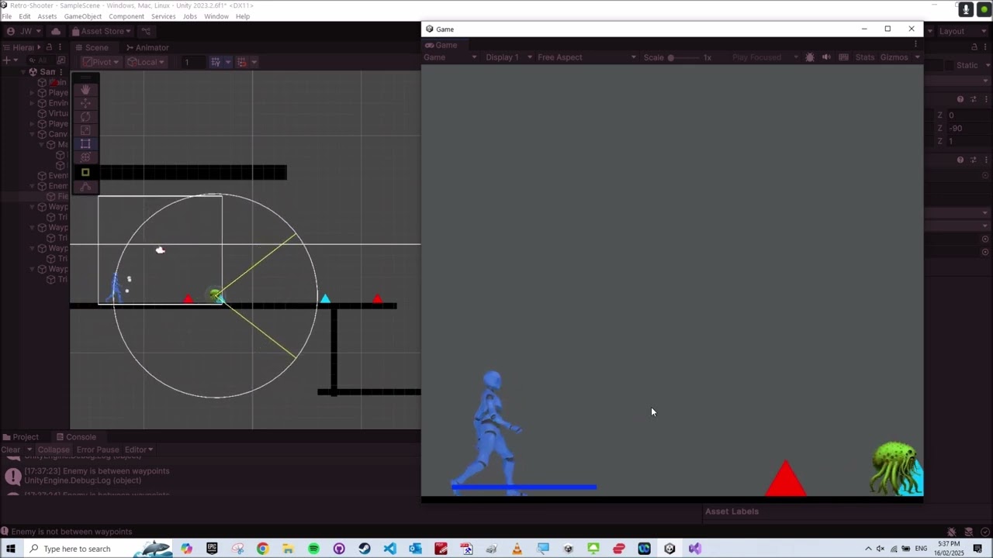Switch to the Animator tab
This screenshot has height=558, width=993.
(147, 47)
